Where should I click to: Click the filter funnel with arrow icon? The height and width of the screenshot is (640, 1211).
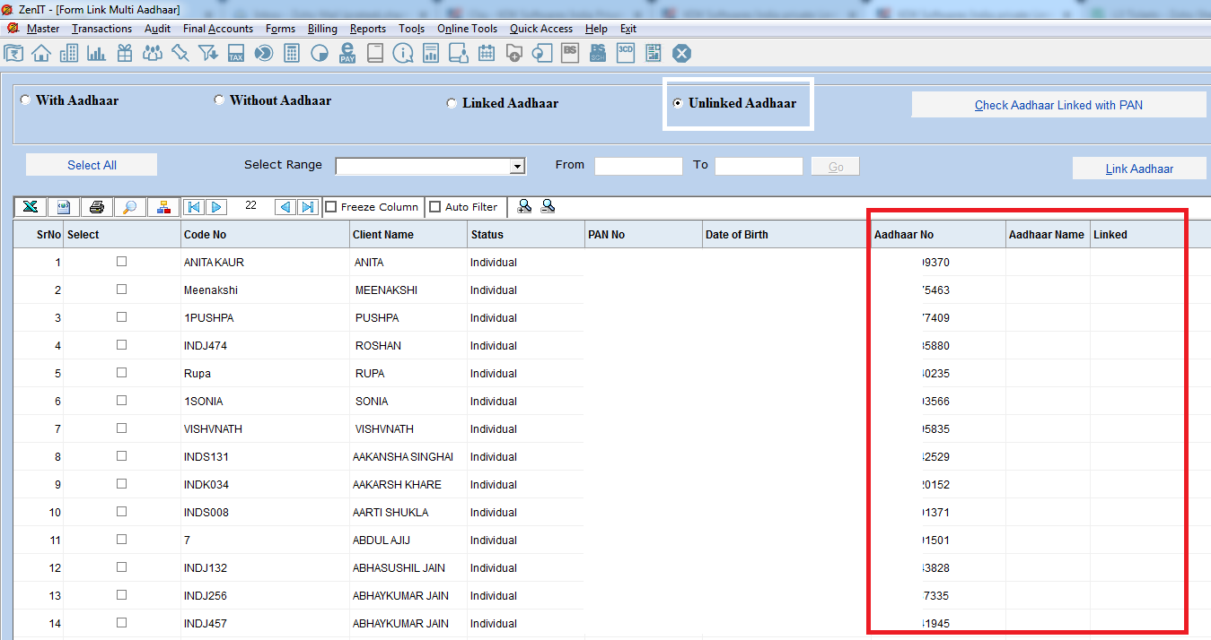[208, 53]
